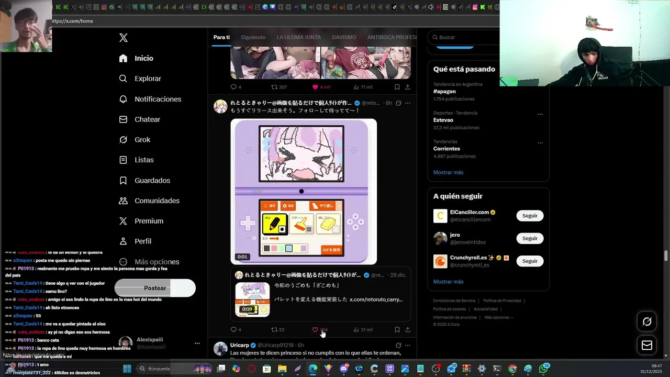Open Listas in the sidebar
This screenshot has height=377, width=670.
136,160
